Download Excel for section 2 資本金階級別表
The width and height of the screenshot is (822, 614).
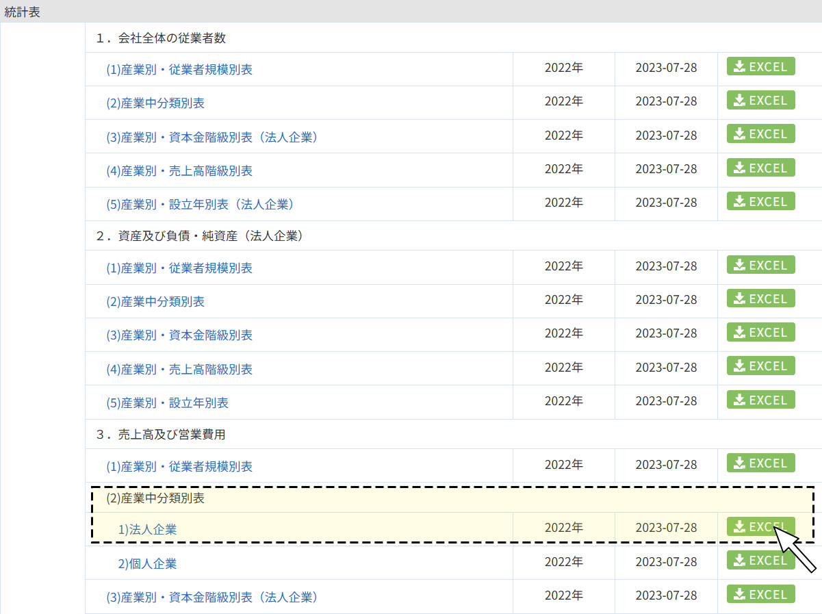pyautogui.click(x=760, y=333)
